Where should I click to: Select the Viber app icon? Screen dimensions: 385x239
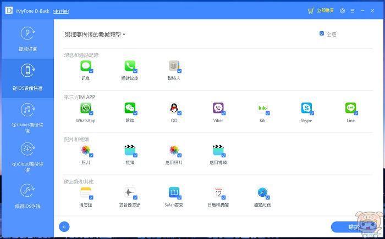218,108
